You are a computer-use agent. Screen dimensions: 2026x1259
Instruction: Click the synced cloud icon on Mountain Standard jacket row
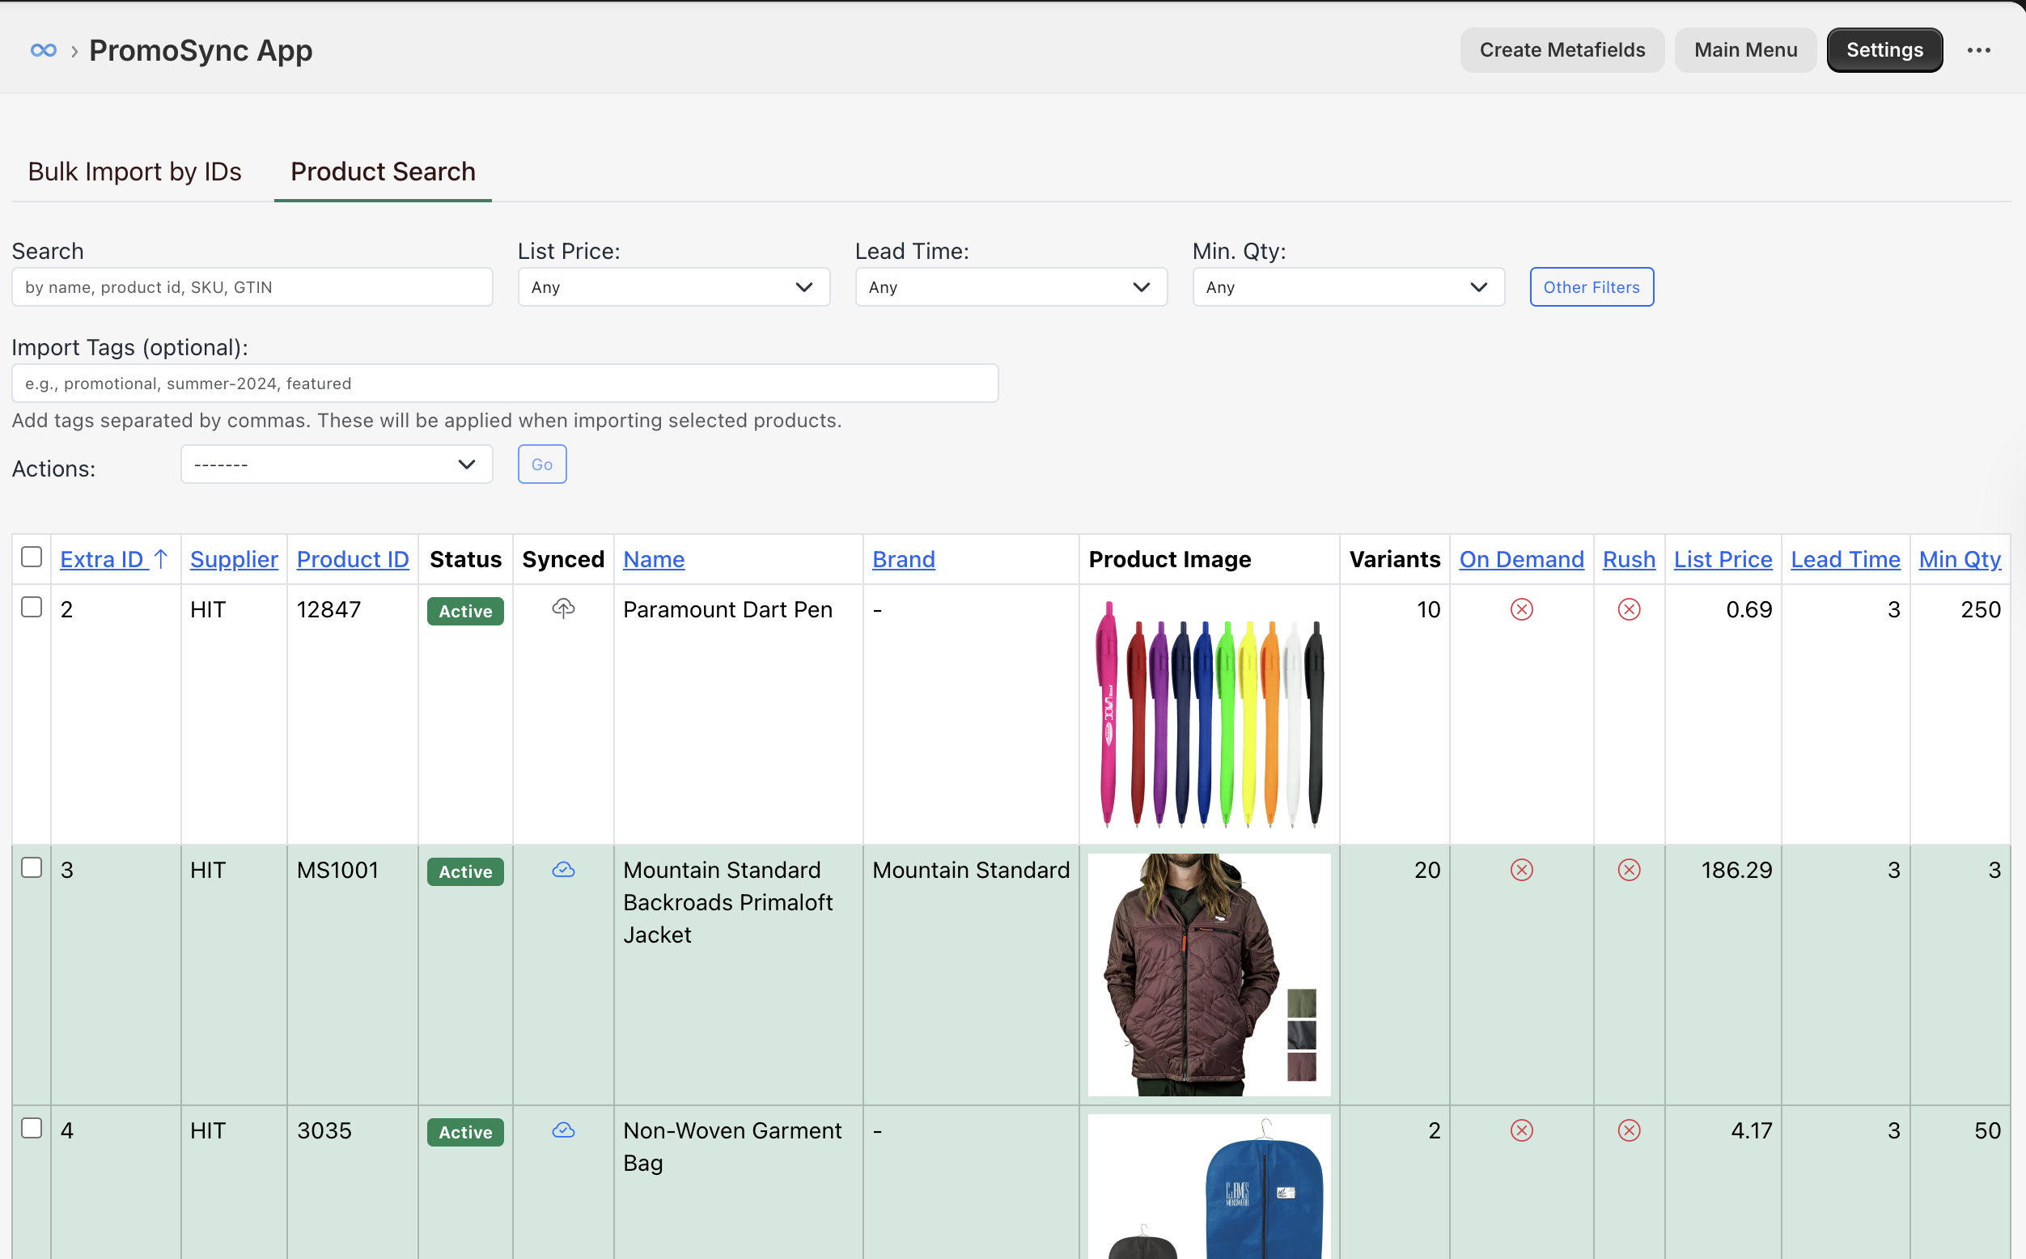(563, 869)
